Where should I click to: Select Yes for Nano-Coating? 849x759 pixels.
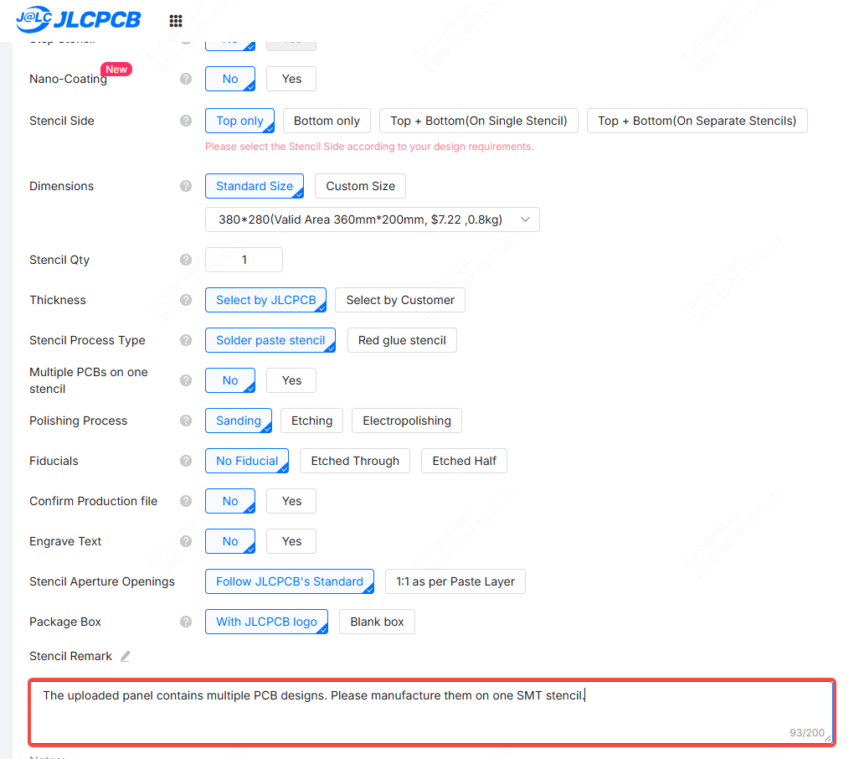[291, 79]
